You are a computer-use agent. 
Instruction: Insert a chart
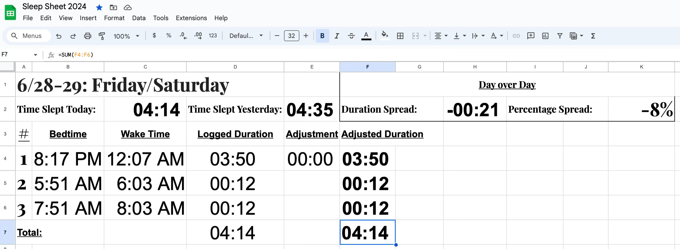(x=545, y=36)
